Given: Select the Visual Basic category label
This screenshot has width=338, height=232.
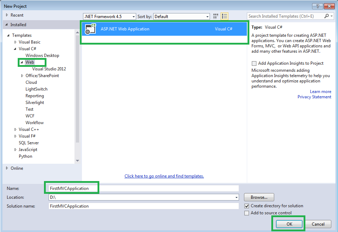Looking at the screenshot, I should (29, 42).
